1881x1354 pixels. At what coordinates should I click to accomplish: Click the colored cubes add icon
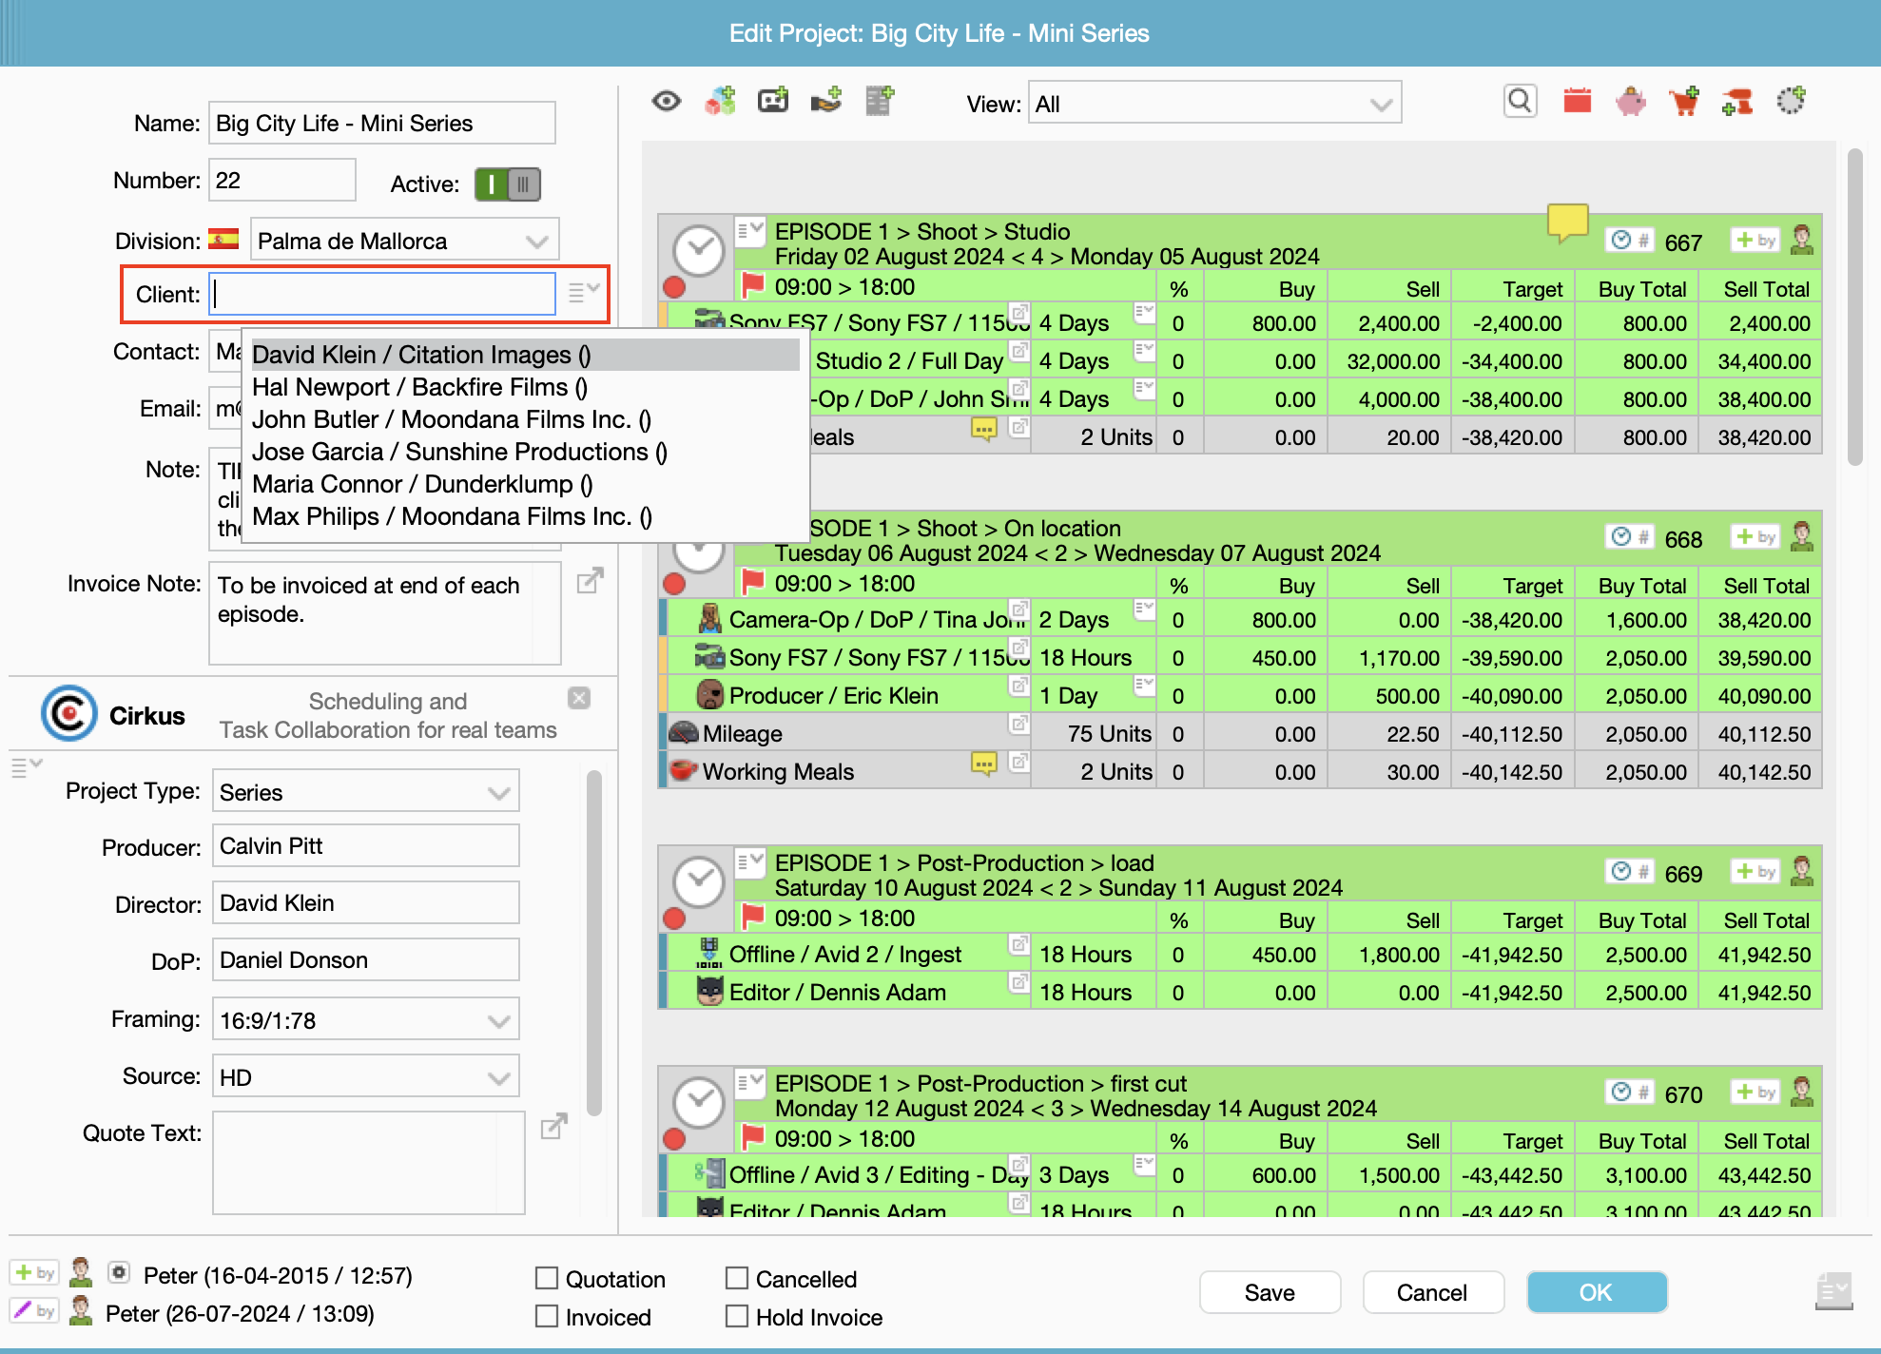[x=720, y=101]
